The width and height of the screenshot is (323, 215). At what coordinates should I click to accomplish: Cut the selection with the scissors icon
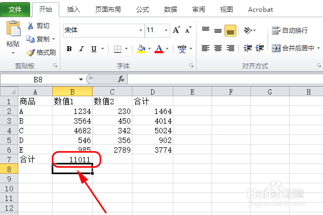point(31,26)
